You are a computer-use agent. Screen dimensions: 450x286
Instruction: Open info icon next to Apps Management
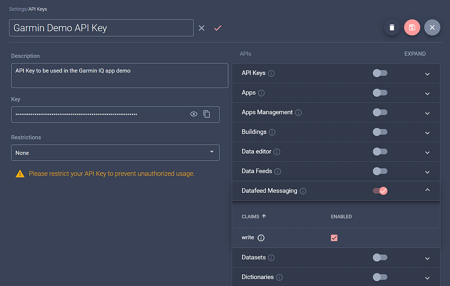[298, 112]
